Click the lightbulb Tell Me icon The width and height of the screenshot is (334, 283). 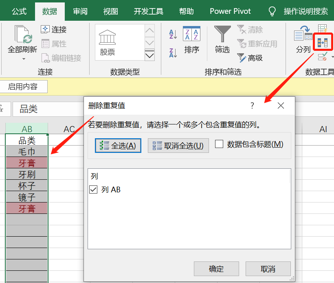[272, 11]
